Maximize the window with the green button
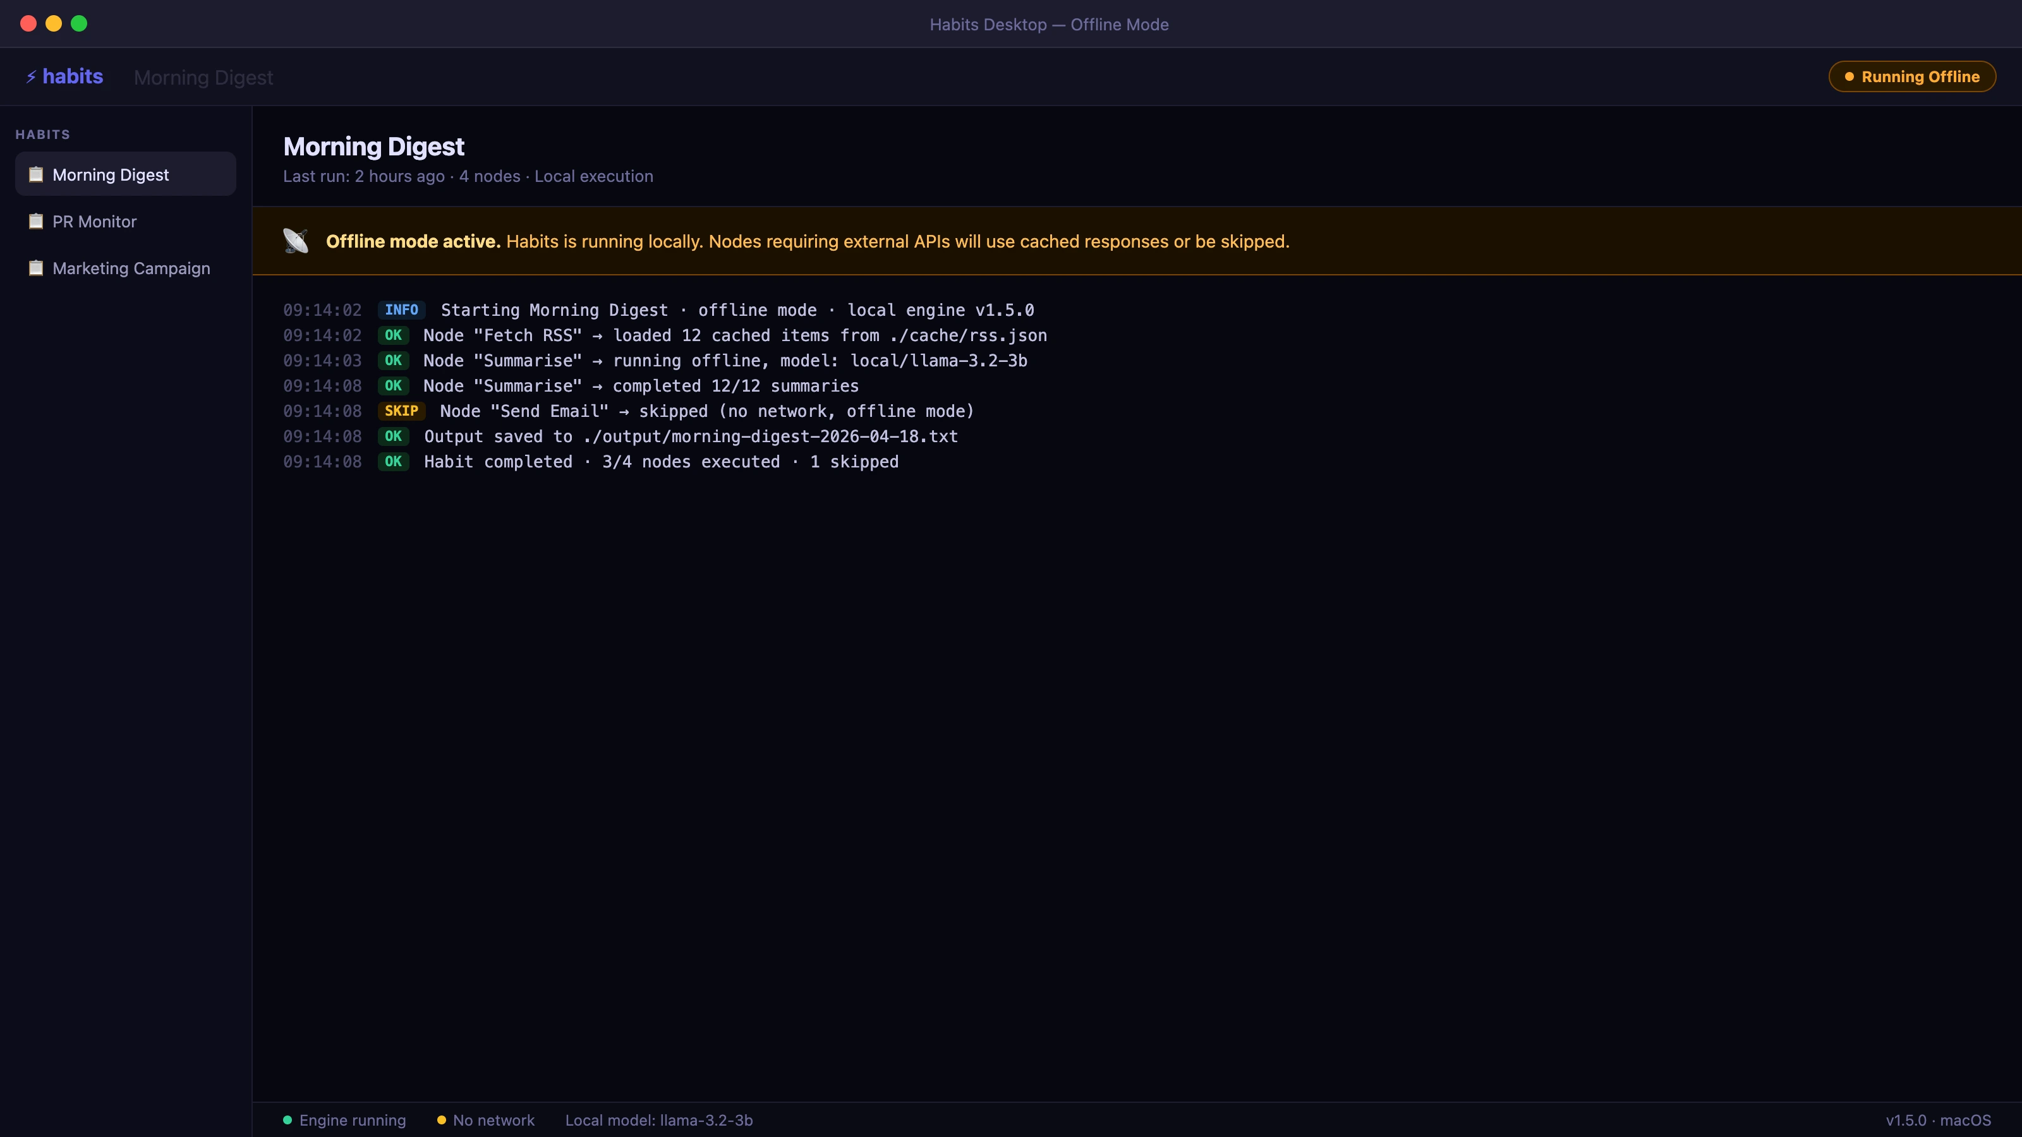 pyautogui.click(x=79, y=23)
